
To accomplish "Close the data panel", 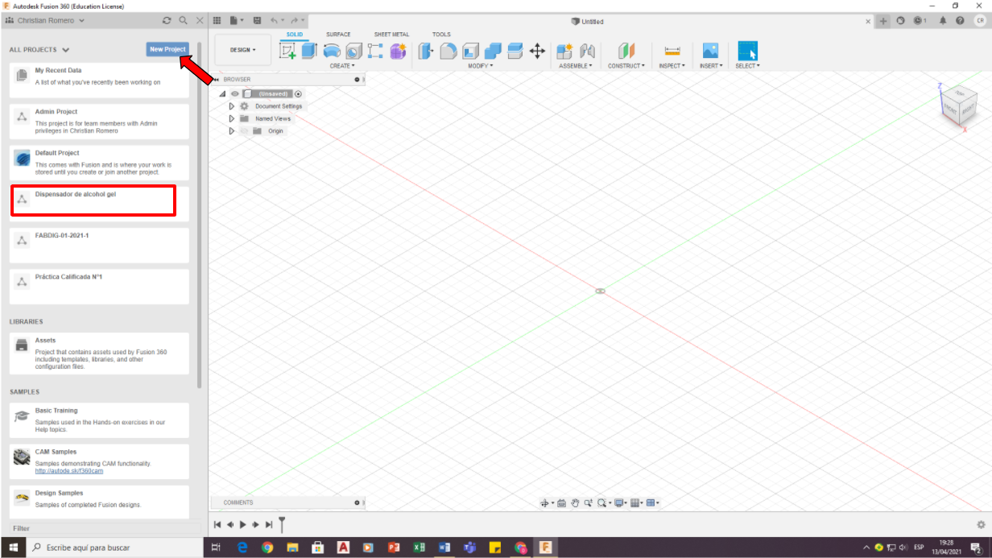I will (200, 20).
